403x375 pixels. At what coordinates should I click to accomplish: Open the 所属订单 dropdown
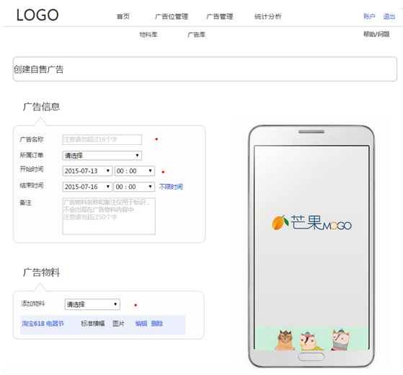[x=102, y=156]
